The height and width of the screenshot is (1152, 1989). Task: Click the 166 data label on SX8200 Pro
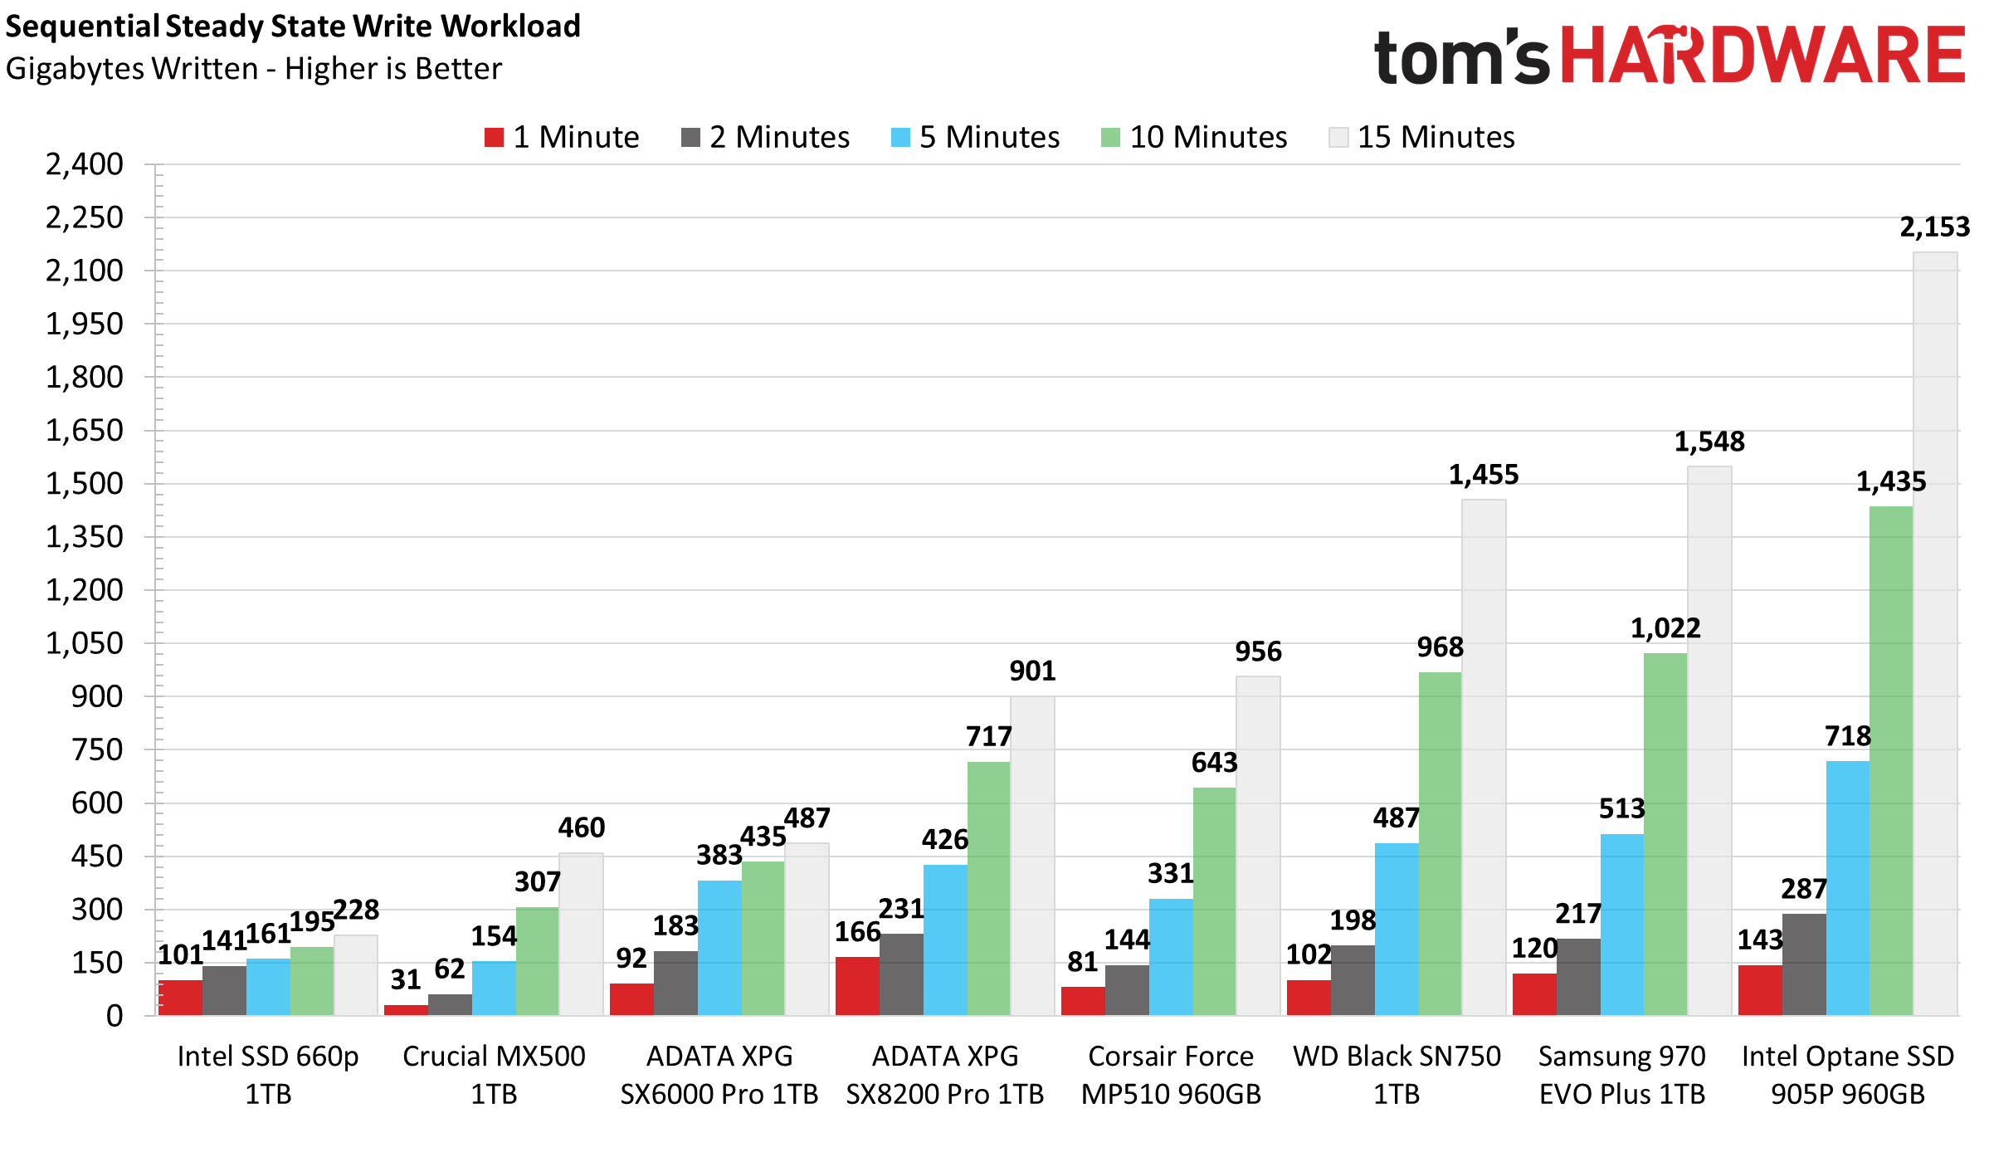coord(857,932)
